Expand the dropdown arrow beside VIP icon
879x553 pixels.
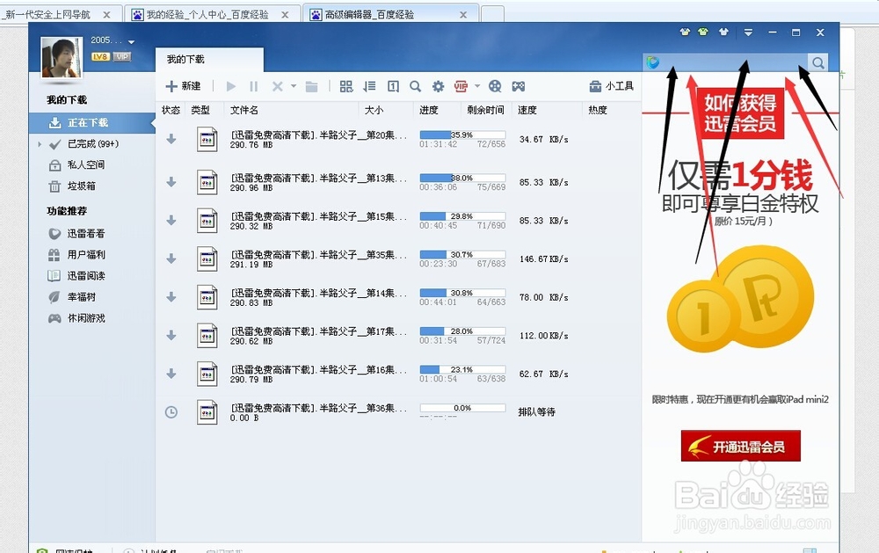click(x=477, y=86)
